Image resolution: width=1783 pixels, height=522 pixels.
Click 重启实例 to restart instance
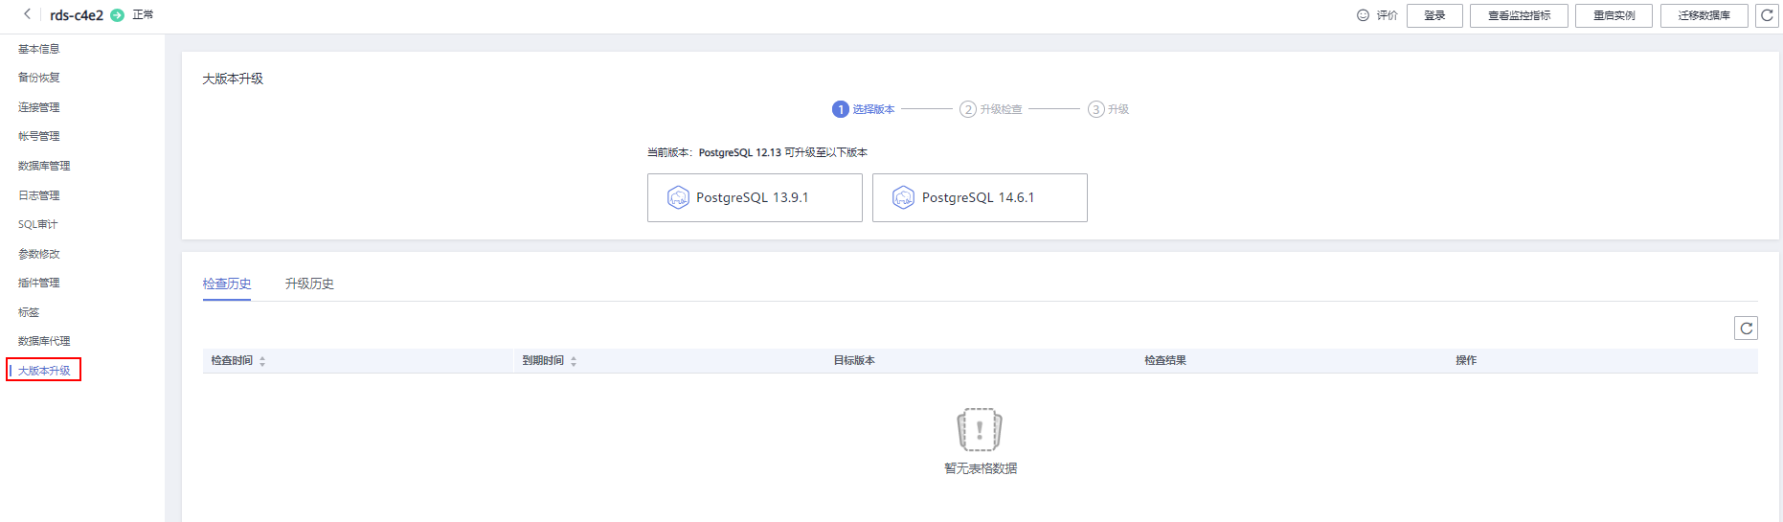click(1614, 15)
